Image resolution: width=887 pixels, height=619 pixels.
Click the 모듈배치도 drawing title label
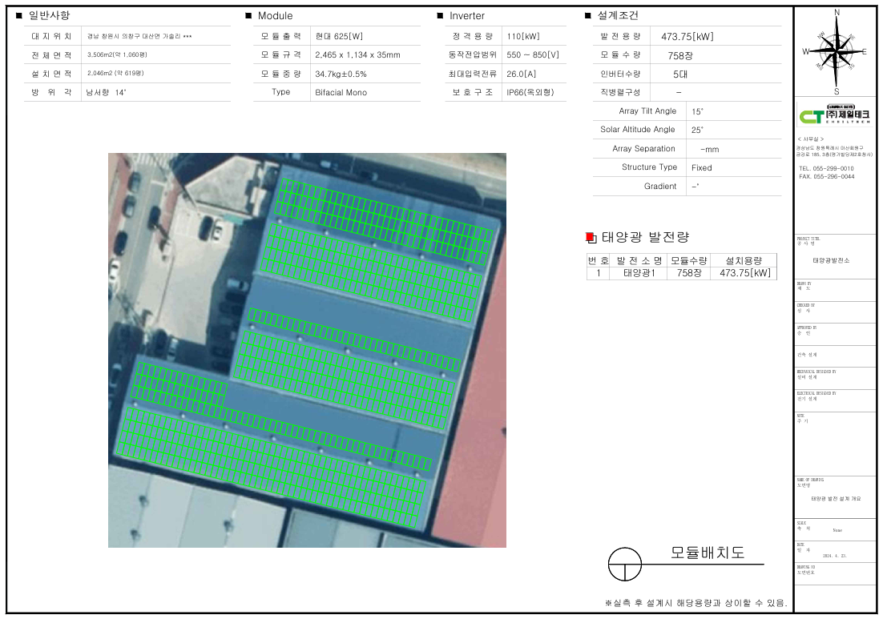(708, 553)
